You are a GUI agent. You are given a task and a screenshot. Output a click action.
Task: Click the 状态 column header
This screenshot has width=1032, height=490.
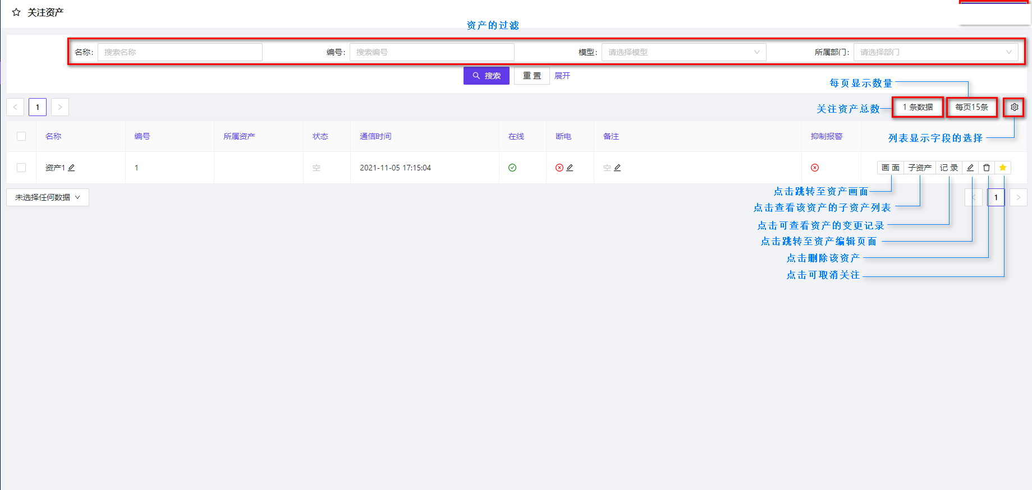320,136
